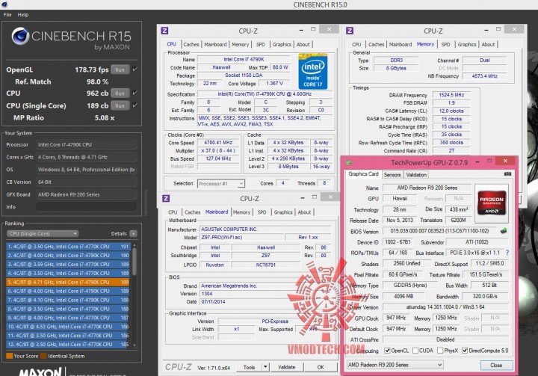The height and width of the screenshot is (376, 538).
Task: Click the Tools button in CPU-Z
Action: click(x=249, y=367)
